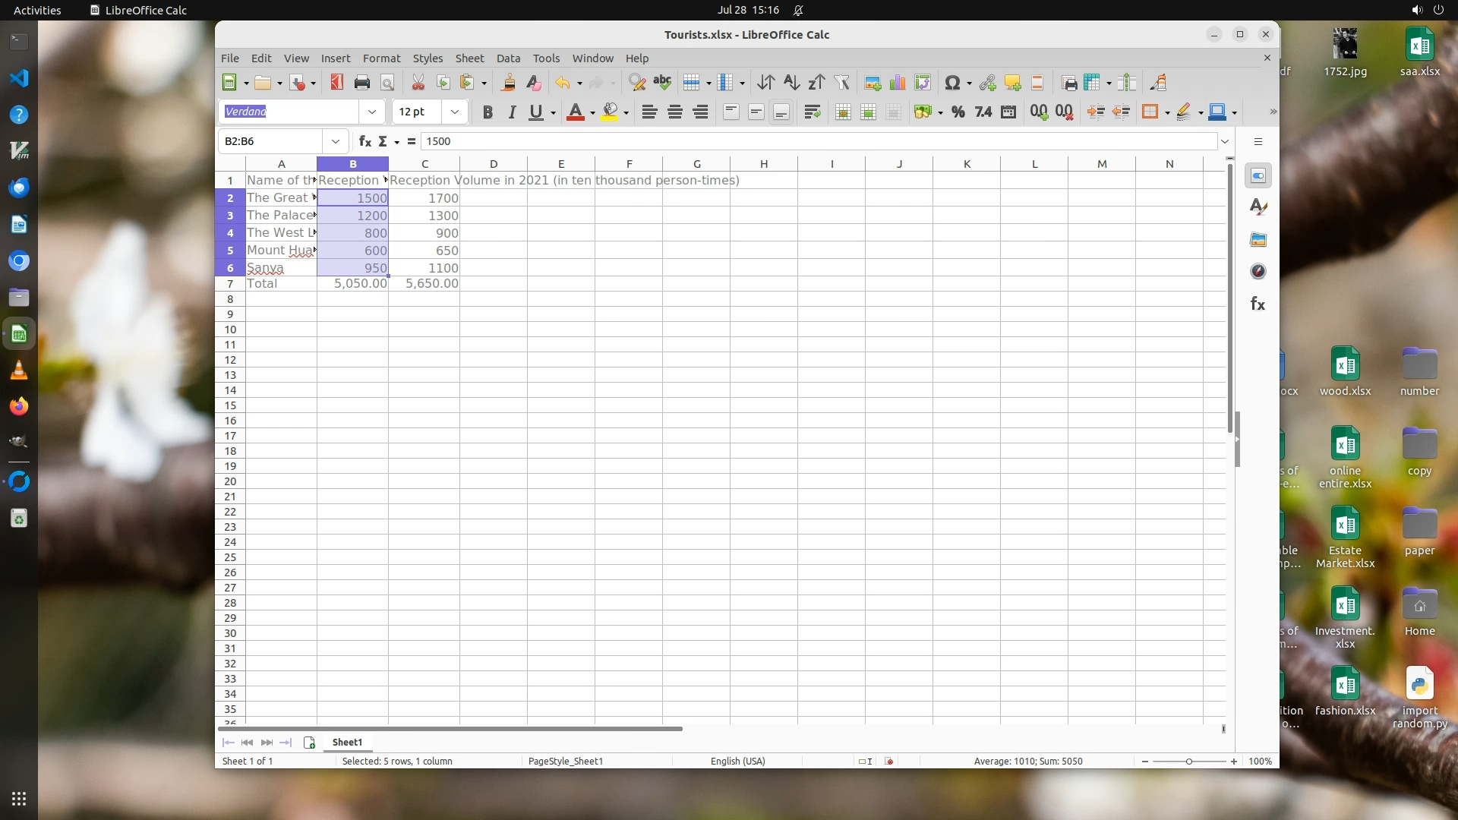Click the AutoFilter funnel icon
The image size is (1458, 820).
[x=841, y=83]
